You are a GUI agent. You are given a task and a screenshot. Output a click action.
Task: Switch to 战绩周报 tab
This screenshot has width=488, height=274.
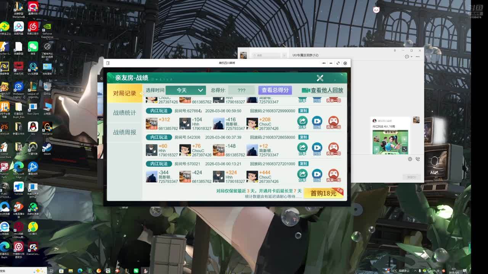point(124,132)
